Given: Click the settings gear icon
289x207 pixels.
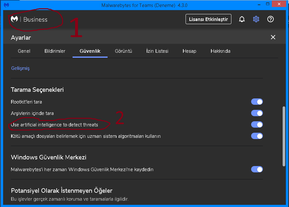Looking at the screenshot, I should 256,19.
